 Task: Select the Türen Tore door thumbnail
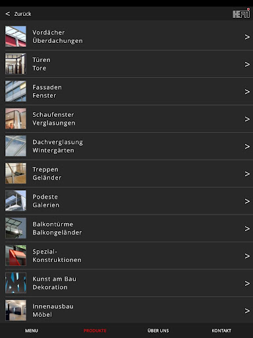coord(16,64)
